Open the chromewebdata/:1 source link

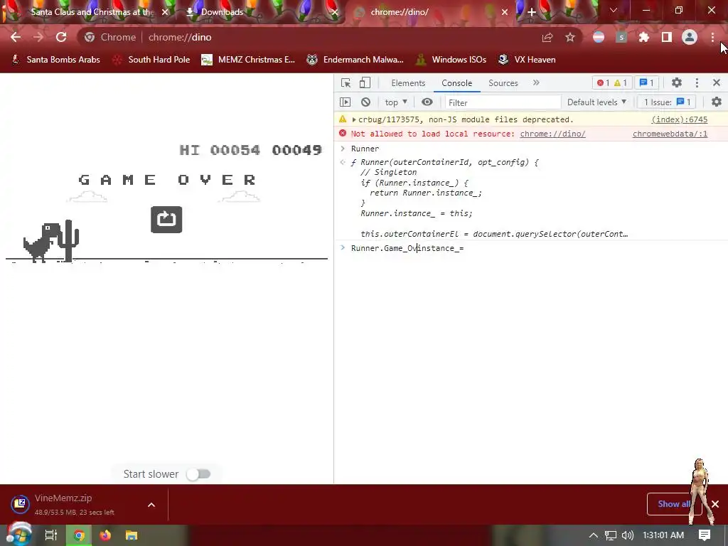point(670,134)
